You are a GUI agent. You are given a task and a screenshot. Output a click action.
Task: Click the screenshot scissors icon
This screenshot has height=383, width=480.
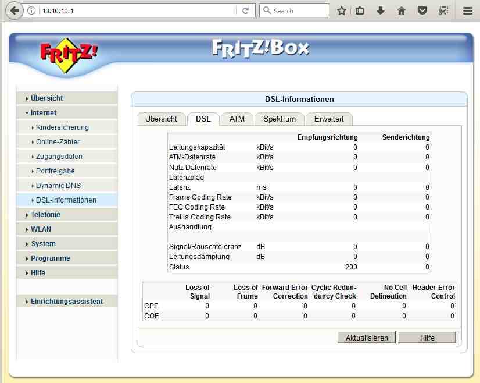[x=443, y=10]
